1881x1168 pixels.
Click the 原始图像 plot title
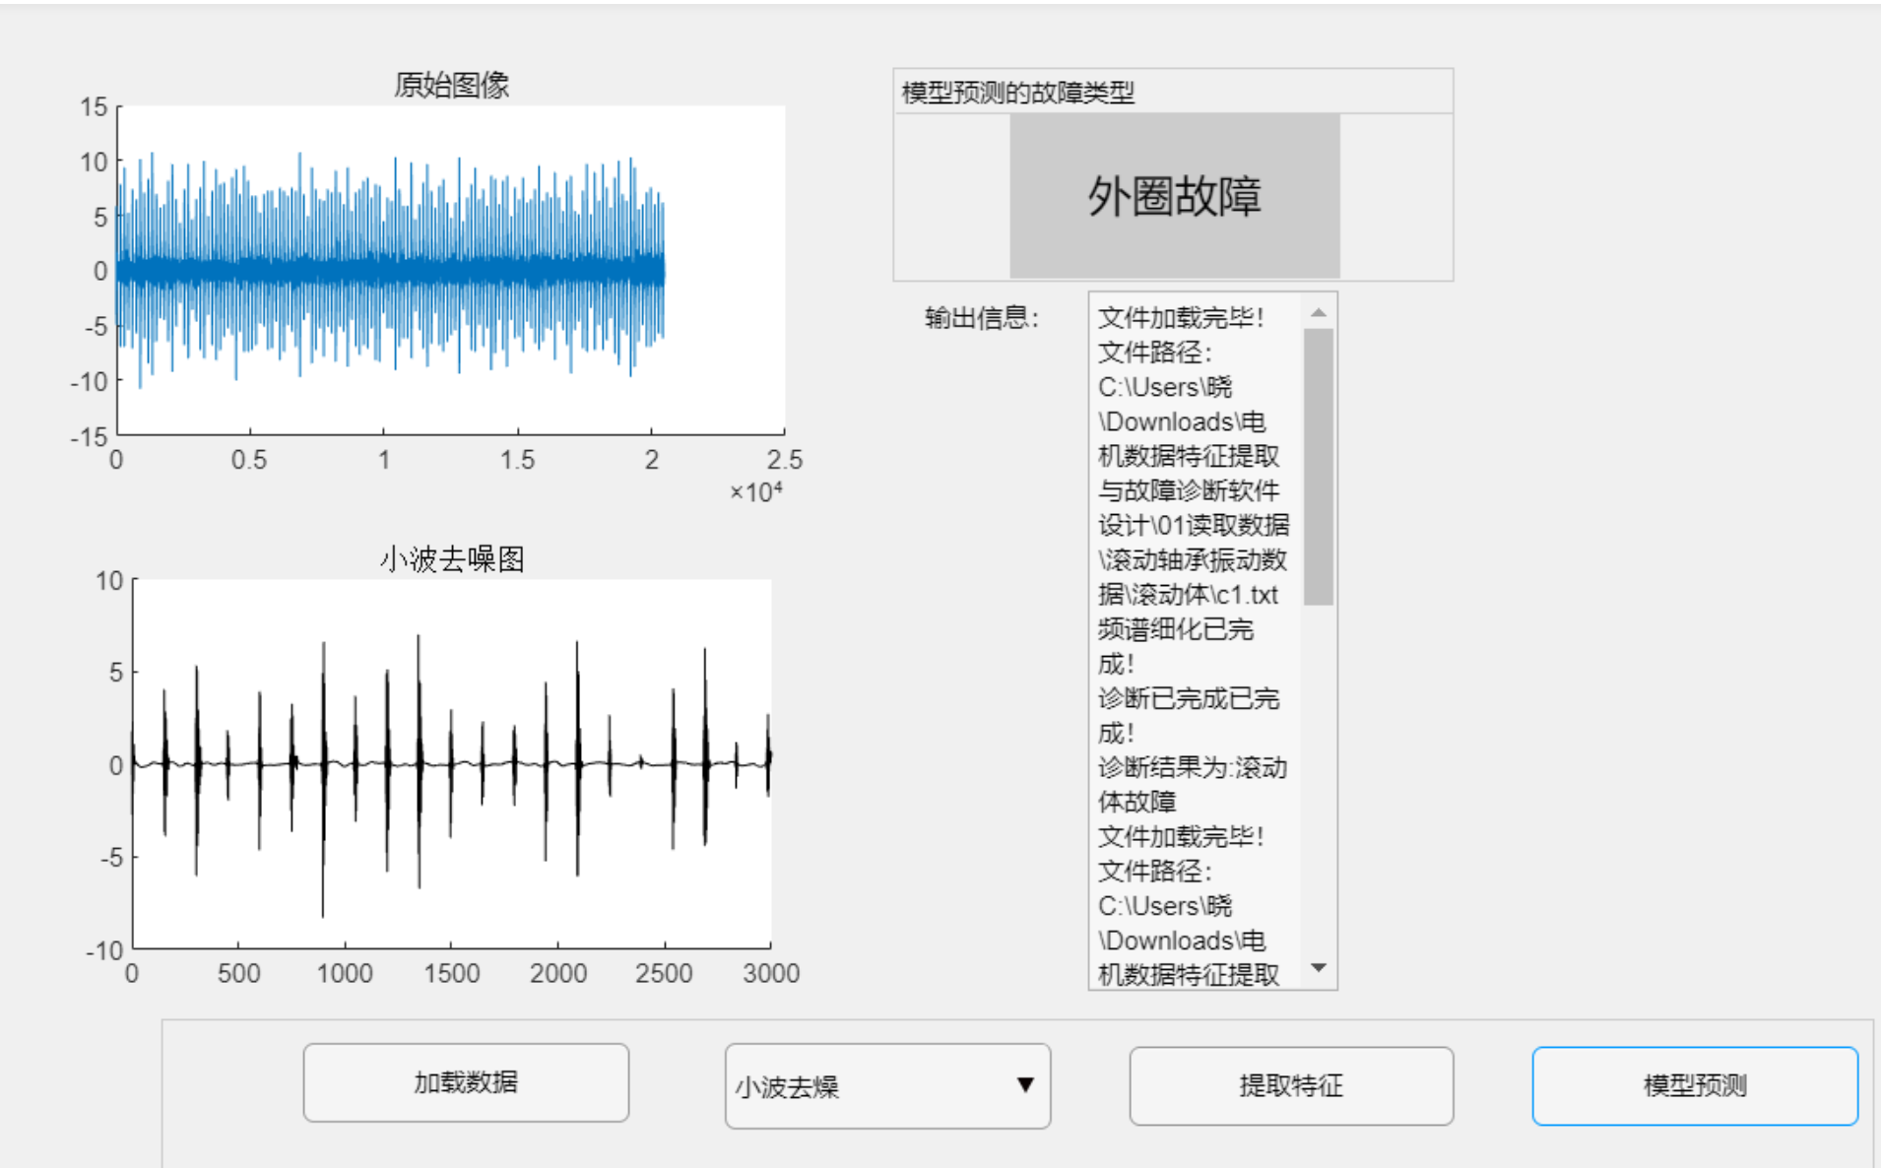click(451, 87)
